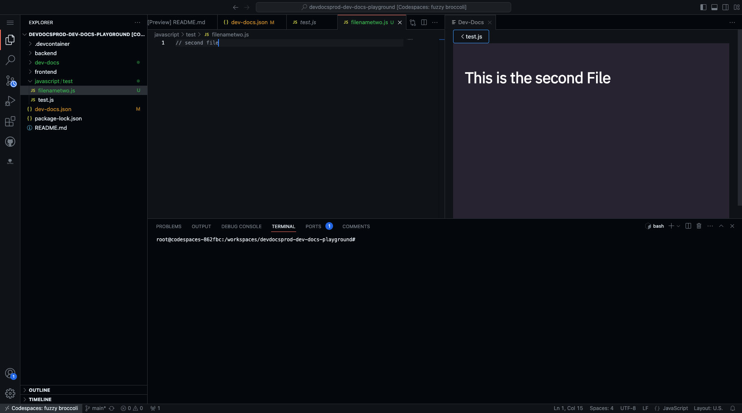Kill the active terminal with the trash icon
742x413 pixels.
[699, 226]
